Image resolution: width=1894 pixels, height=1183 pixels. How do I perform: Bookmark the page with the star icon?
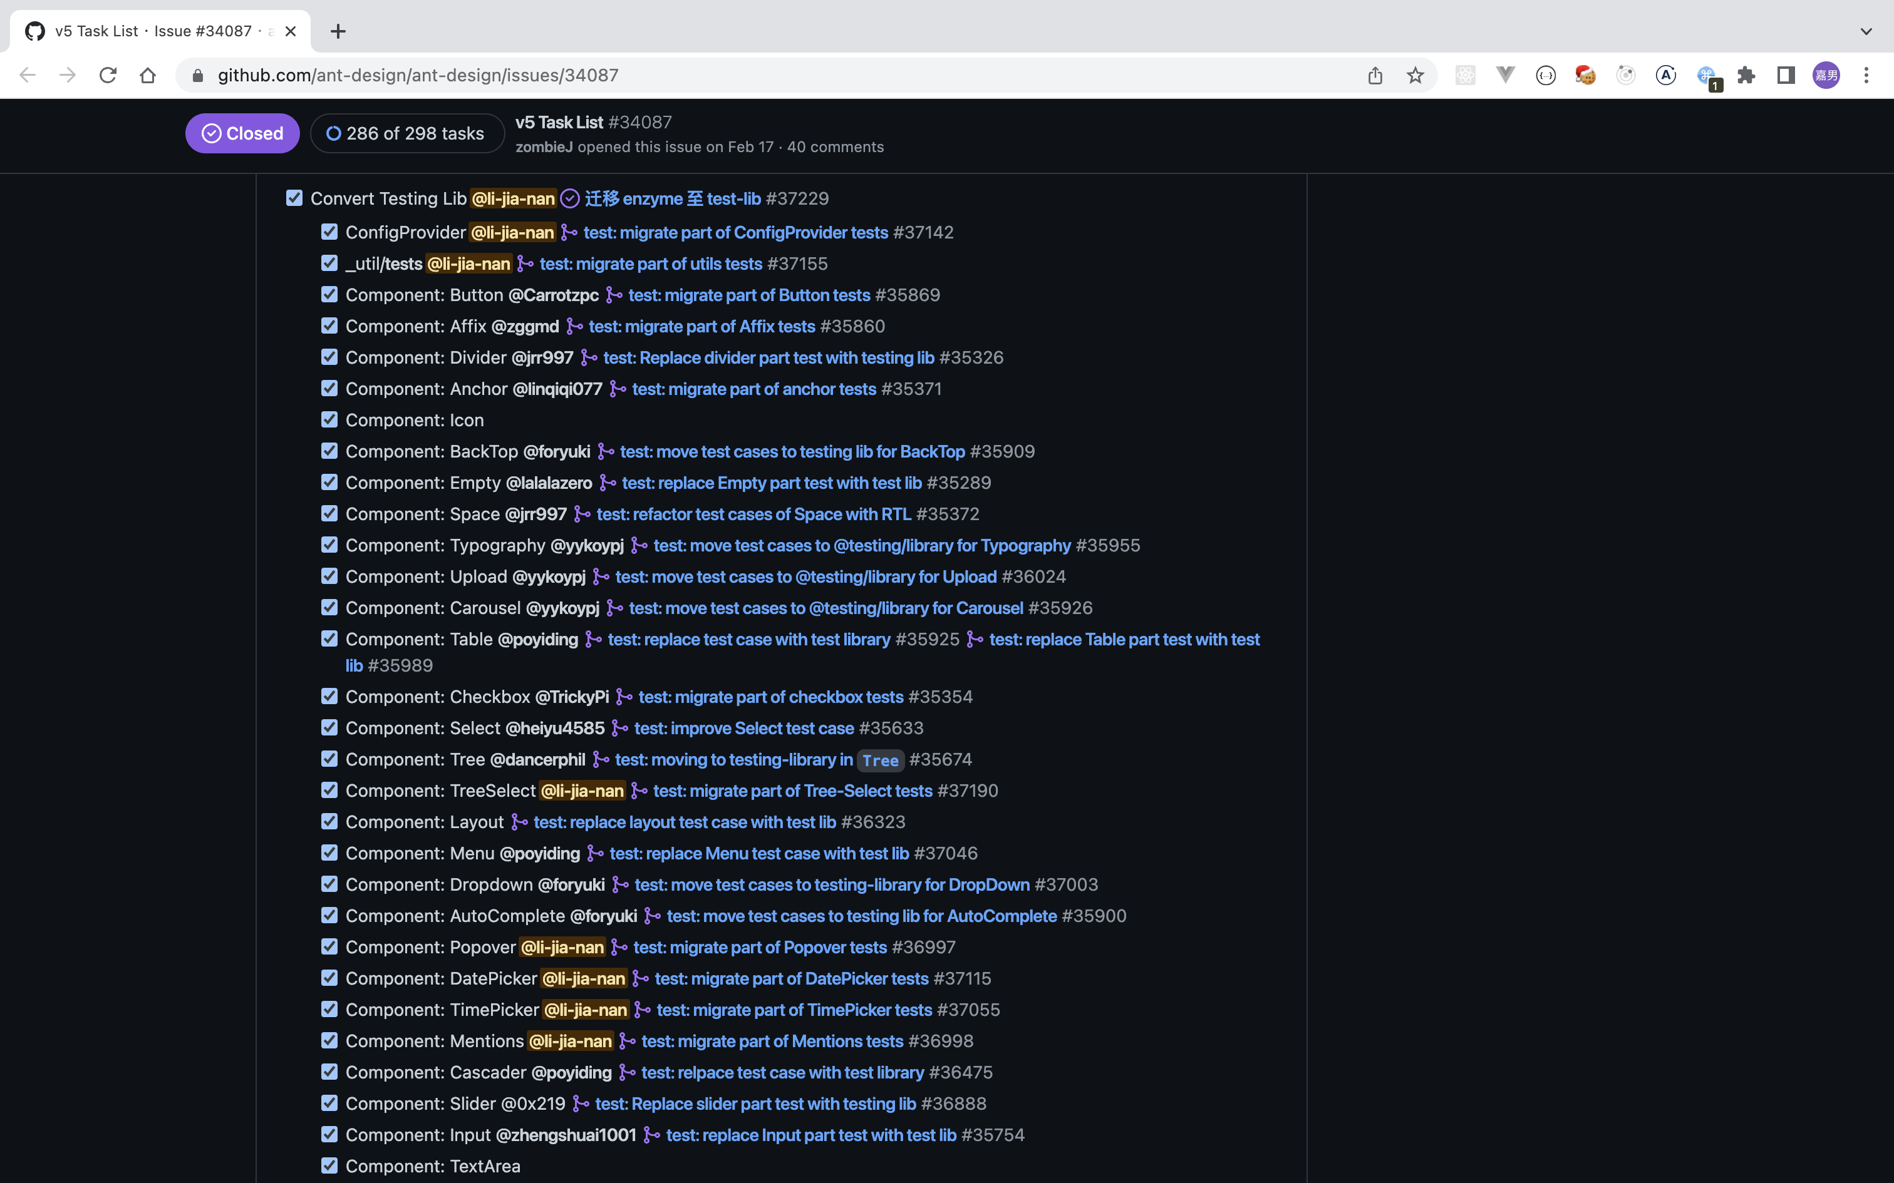pyautogui.click(x=1415, y=75)
